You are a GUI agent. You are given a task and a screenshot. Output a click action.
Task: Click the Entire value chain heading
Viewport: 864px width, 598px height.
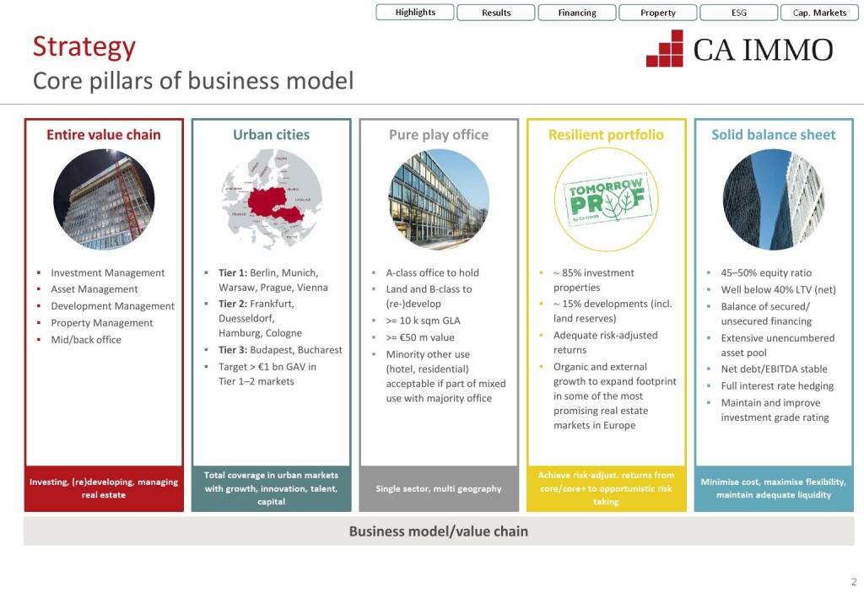pyautogui.click(x=104, y=135)
